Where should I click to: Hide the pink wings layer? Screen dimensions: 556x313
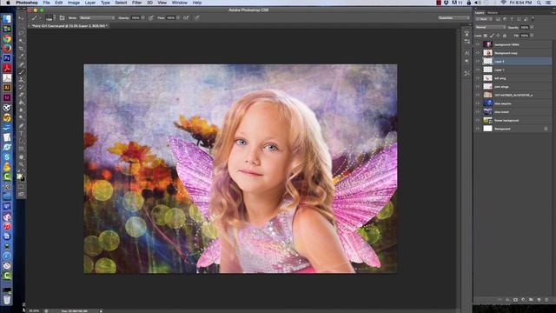(x=478, y=87)
